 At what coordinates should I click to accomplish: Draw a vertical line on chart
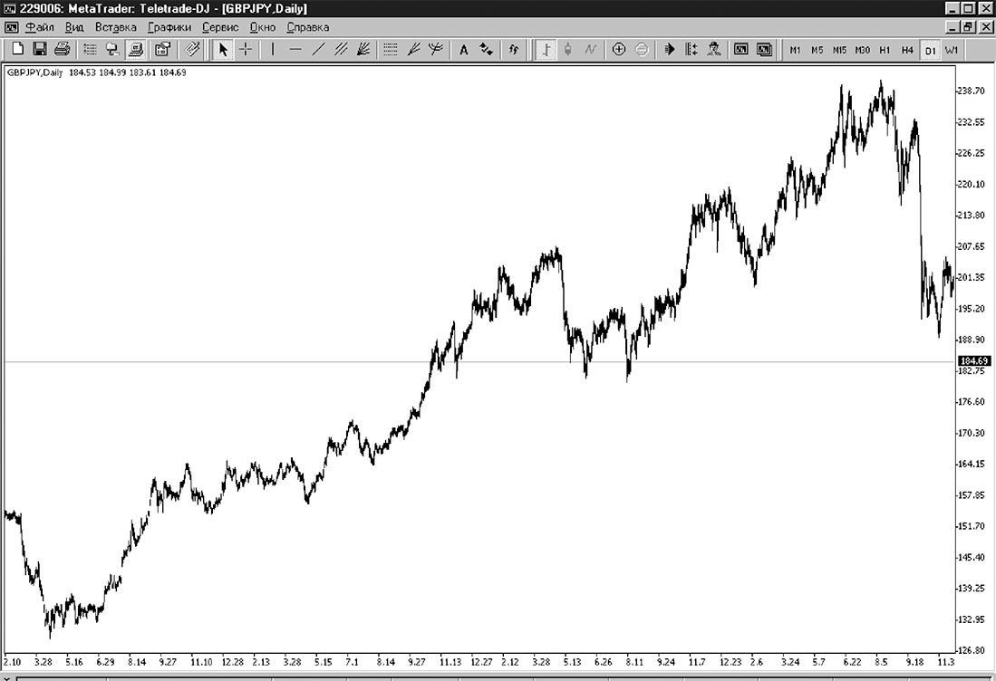click(x=273, y=50)
